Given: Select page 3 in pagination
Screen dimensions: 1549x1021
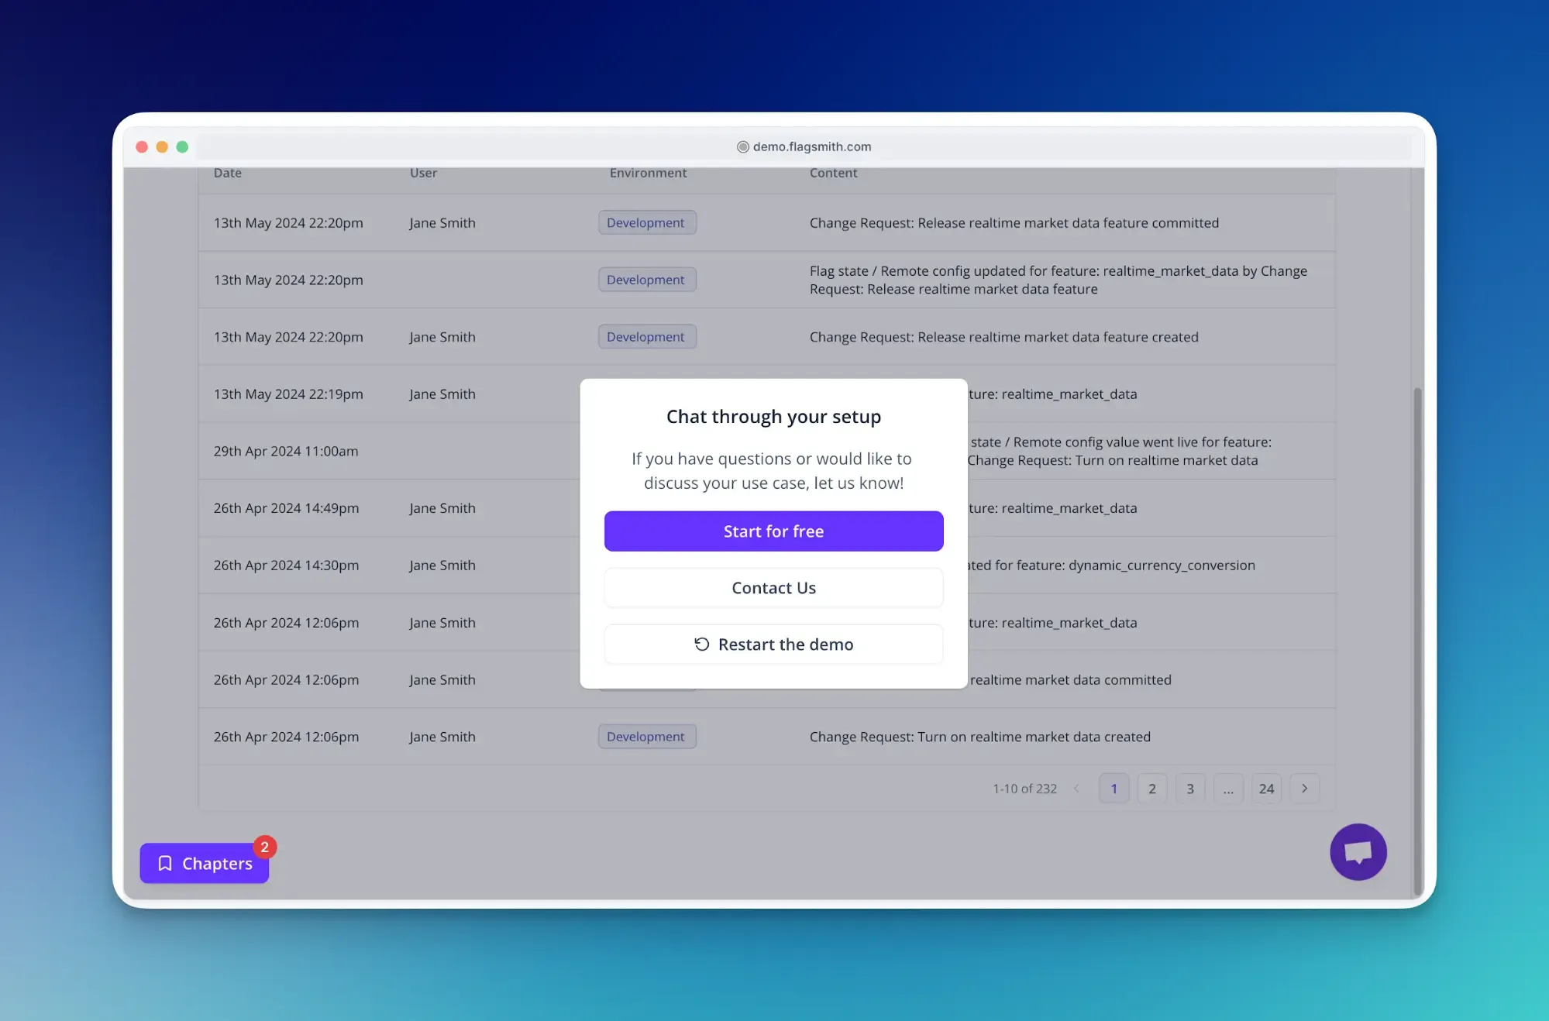Looking at the screenshot, I should (1189, 789).
